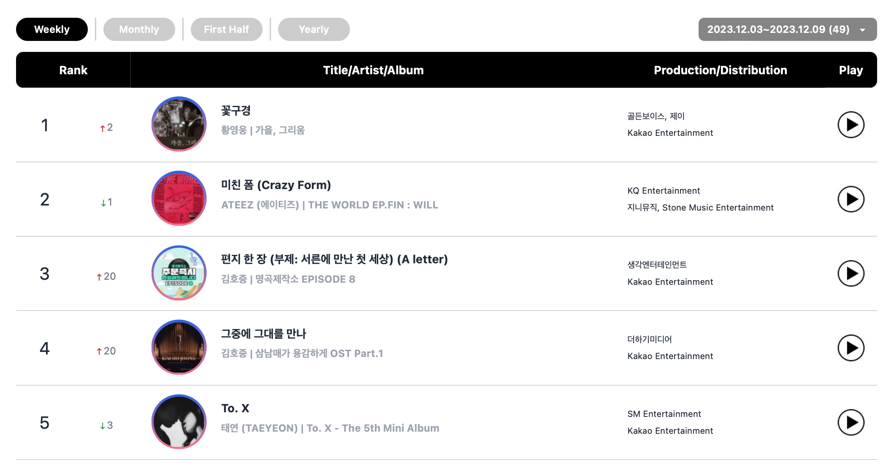Open the 명곡제작소 EPISODE 8 album cover
Screen dimensions: 894x465
pyautogui.click(x=179, y=273)
